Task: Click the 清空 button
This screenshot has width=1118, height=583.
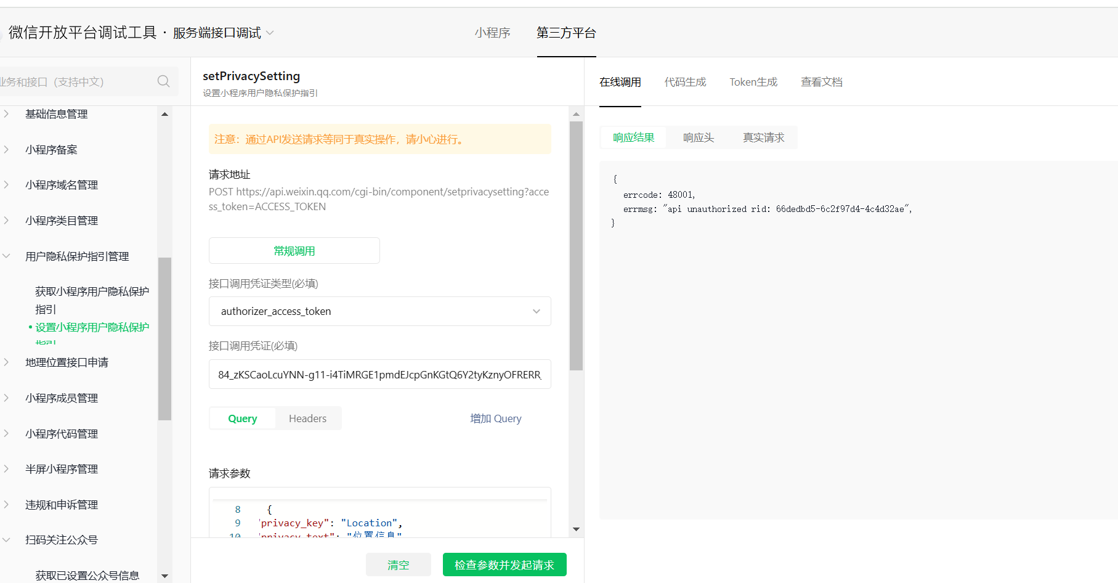Action: [399, 565]
